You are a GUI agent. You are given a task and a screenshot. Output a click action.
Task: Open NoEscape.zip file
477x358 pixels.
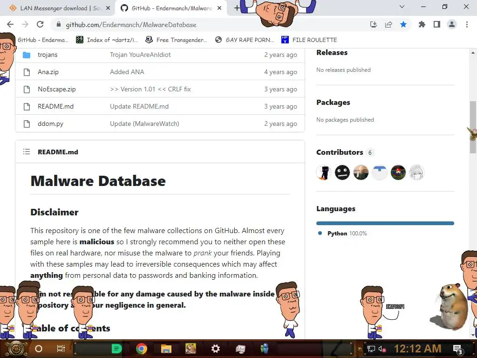point(56,89)
